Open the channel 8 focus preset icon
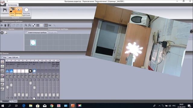193x108 pixels. pyautogui.click(x=34, y=71)
